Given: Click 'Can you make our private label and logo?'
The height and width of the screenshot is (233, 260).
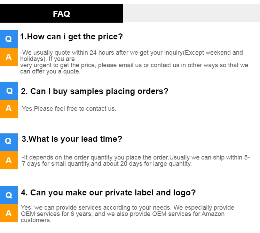Looking at the screenshot, I should pos(108,193).
